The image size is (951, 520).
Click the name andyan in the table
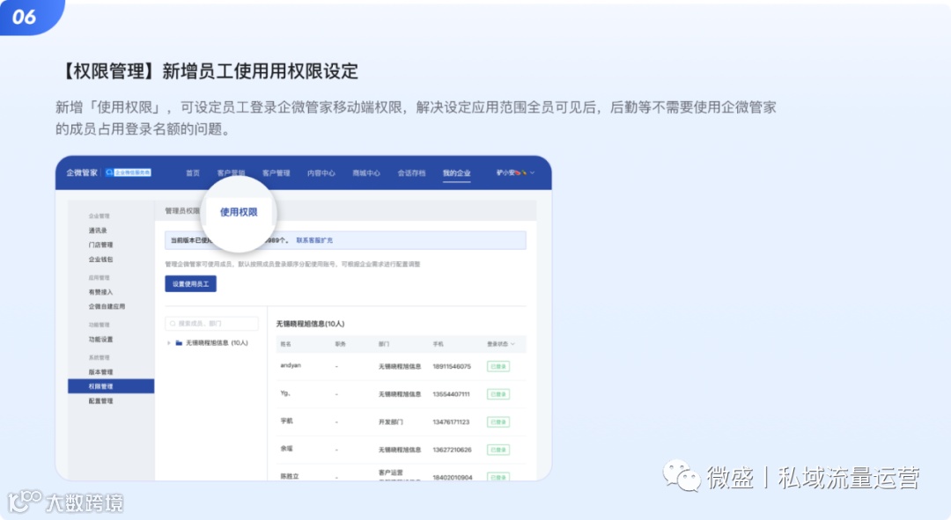tap(291, 365)
